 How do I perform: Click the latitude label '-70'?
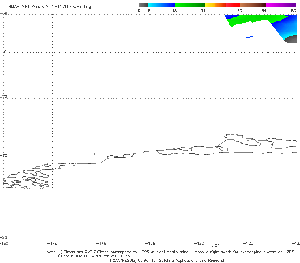click(x=4, y=97)
